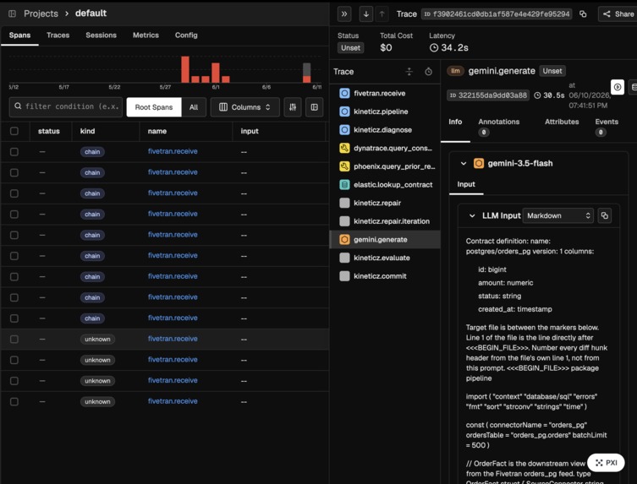Go to the previous trace with the up arrow

tap(382, 14)
